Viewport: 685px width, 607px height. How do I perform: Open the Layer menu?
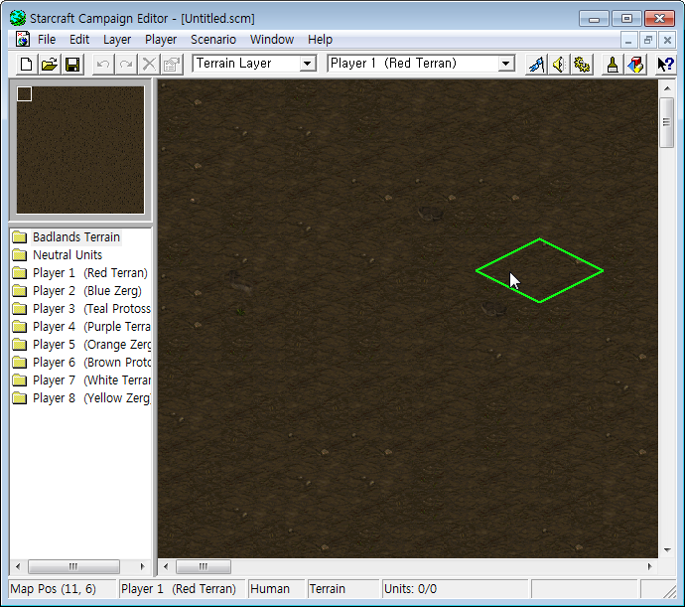tap(117, 40)
